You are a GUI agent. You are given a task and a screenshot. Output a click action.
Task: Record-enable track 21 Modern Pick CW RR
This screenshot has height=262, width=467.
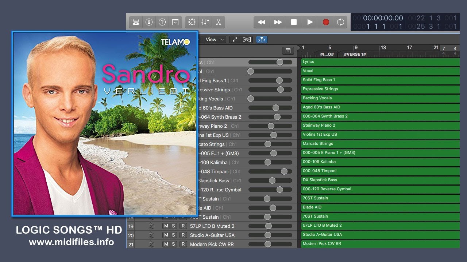click(183, 244)
